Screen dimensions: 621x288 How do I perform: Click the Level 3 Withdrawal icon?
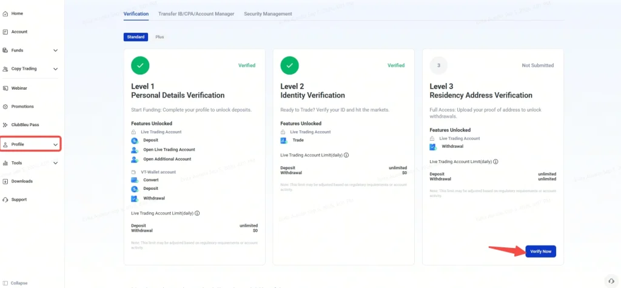tap(433, 147)
